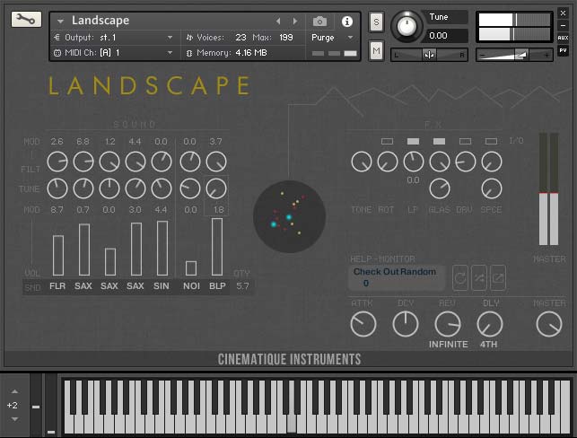Click the AUX button
Screen dimensions: 577x438
coord(563,38)
